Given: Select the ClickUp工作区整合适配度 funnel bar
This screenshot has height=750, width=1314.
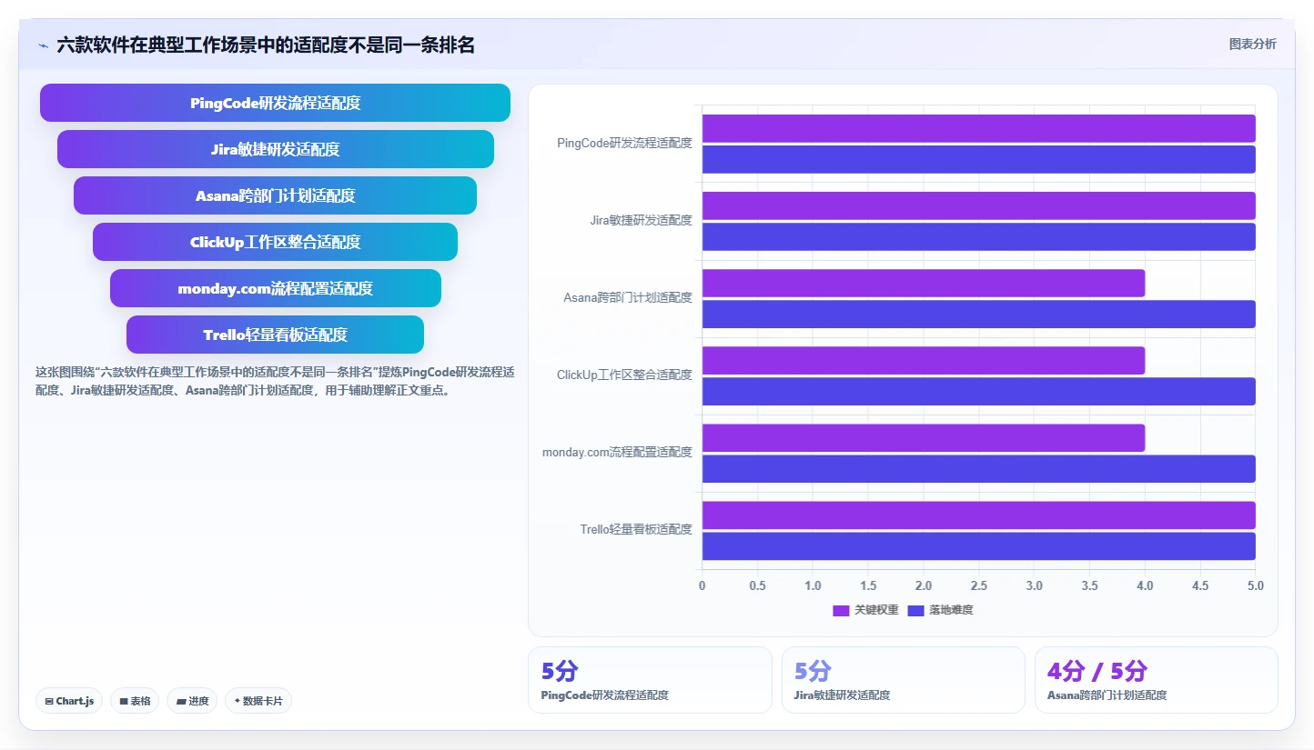Looking at the screenshot, I should [x=275, y=242].
